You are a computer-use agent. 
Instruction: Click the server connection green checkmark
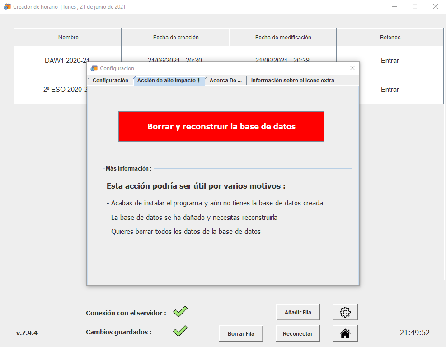[x=180, y=312]
